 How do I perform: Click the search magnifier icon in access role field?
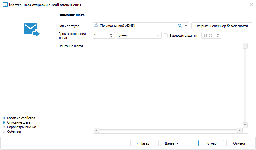click(180, 26)
